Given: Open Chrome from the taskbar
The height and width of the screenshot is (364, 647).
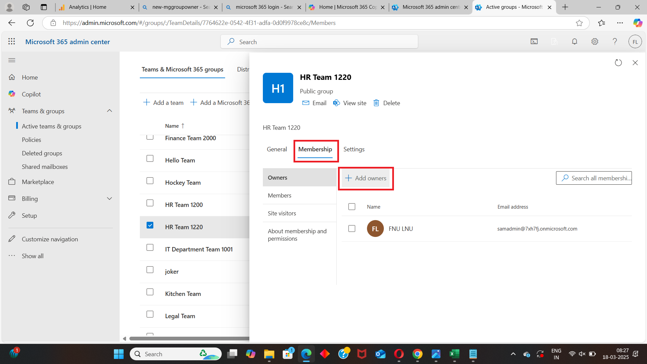Looking at the screenshot, I should click(x=417, y=354).
